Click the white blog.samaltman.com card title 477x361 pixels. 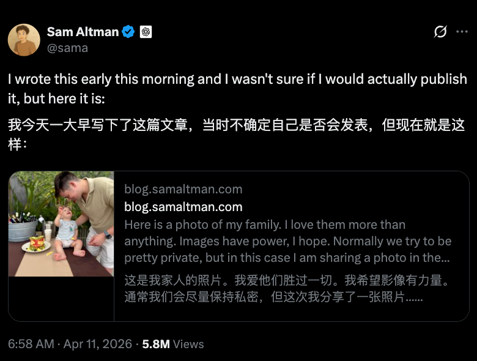tap(183, 207)
